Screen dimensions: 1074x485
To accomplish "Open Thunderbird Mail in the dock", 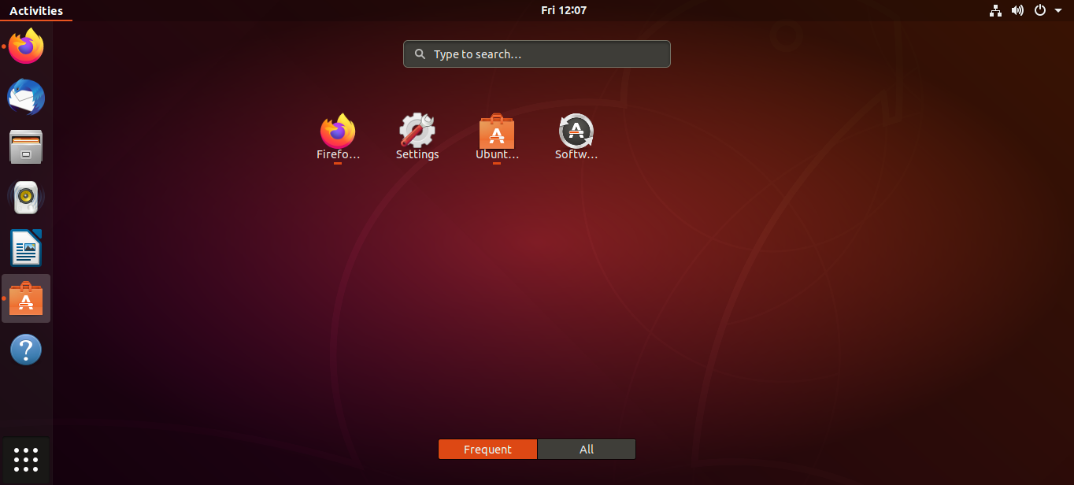I will coord(26,98).
